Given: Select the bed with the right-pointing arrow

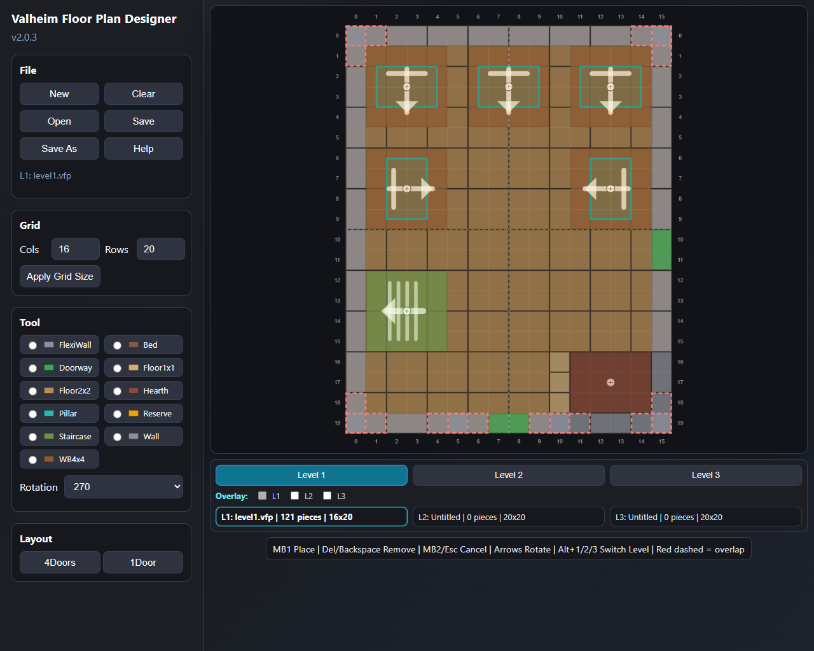Looking at the screenshot, I should click(407, 188).
